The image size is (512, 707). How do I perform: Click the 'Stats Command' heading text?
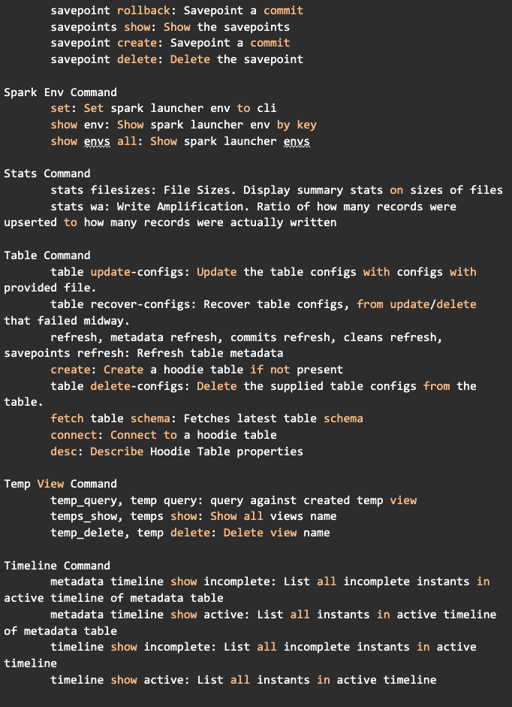pos(47,174)
